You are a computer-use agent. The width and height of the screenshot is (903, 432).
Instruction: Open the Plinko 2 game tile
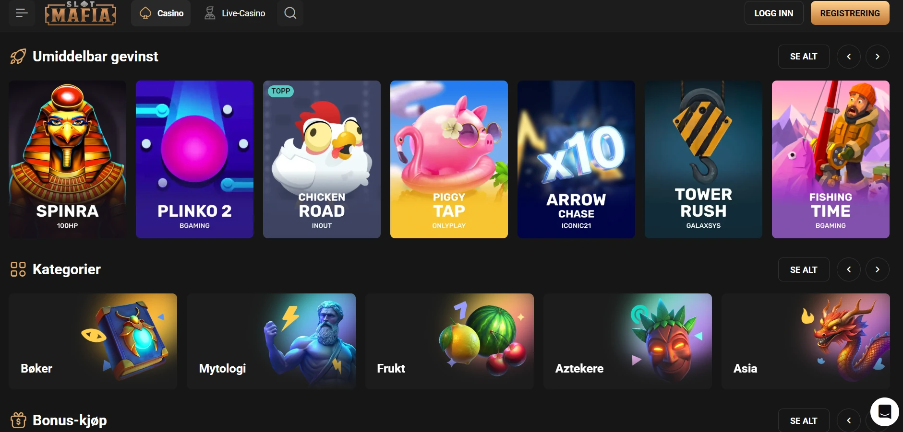coord(194,159)
